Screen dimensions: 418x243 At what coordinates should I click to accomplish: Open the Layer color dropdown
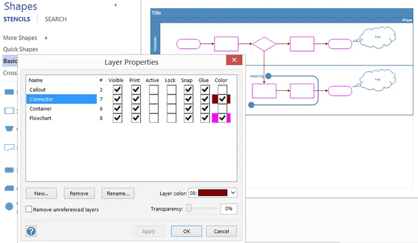point(233,193)
